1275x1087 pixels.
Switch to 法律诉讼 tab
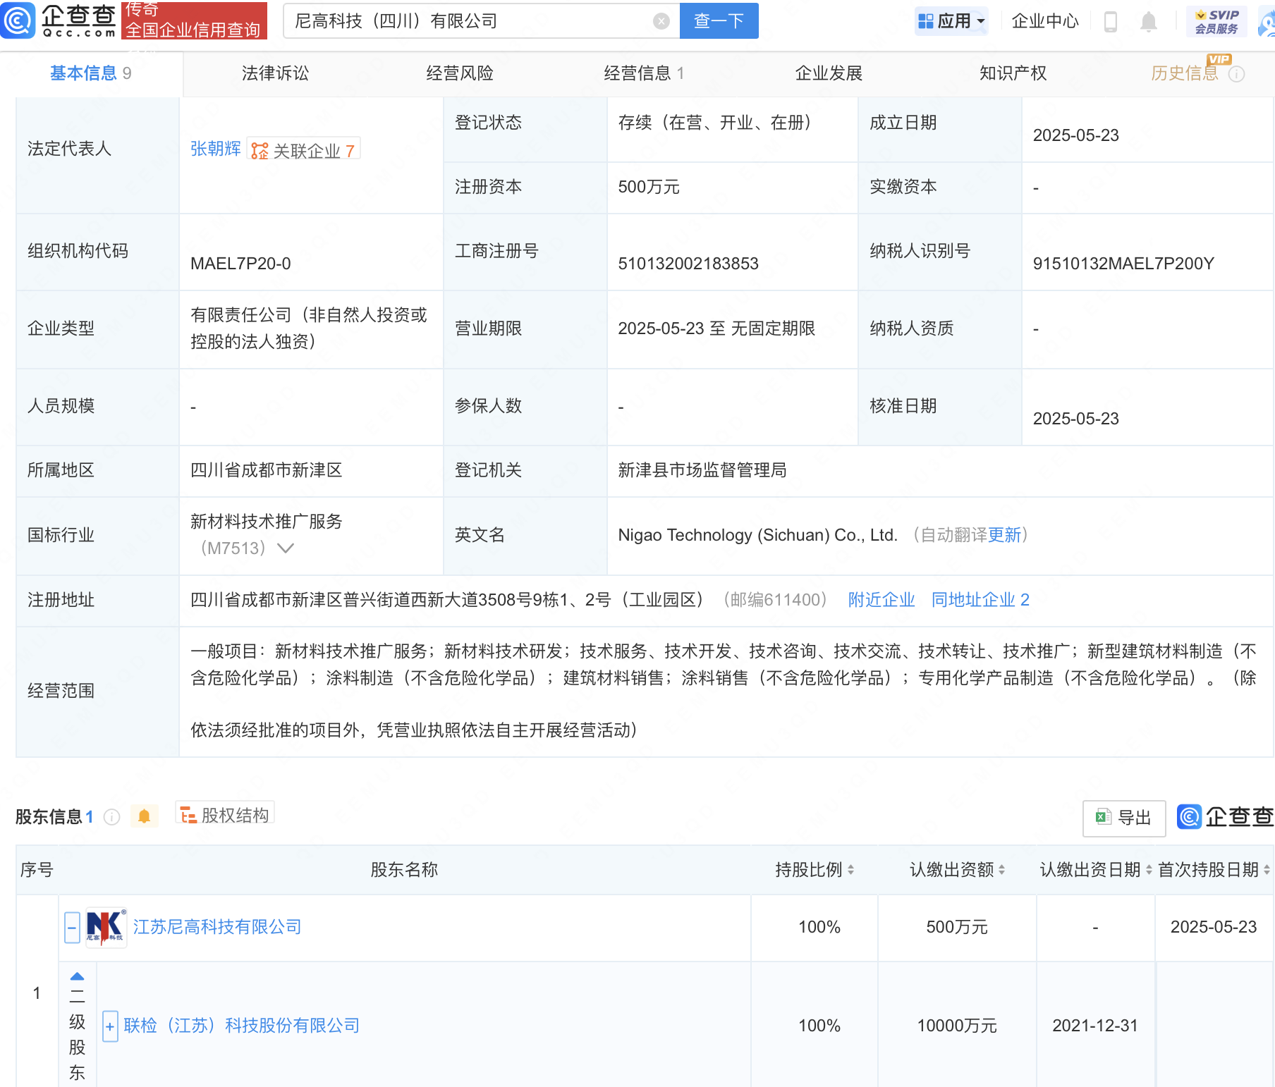[275, 73]
